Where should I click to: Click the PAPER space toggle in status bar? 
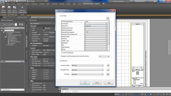117,94
